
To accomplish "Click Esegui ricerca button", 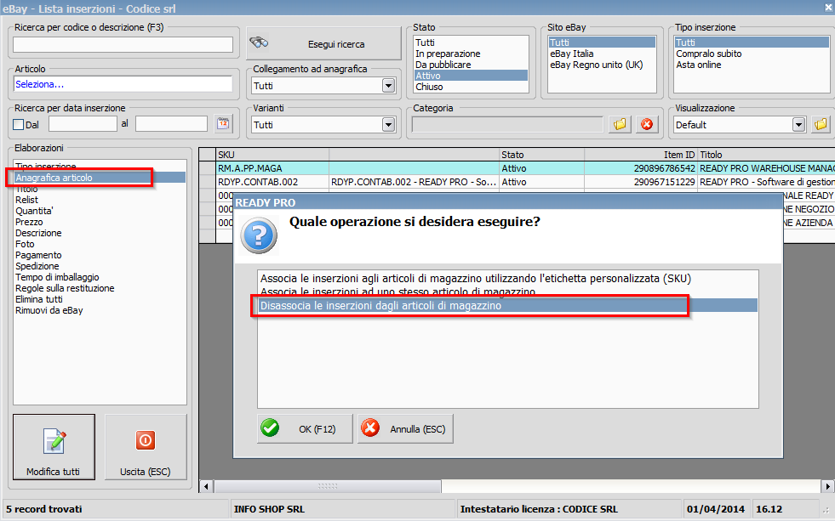I will coord(323,43).
